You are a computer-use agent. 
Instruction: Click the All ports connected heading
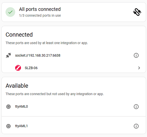pyautogui.click(x=40, y=9)
